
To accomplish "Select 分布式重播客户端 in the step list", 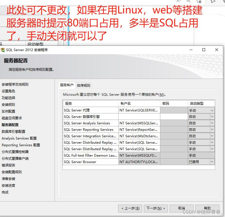I will [x=15, y=159].
